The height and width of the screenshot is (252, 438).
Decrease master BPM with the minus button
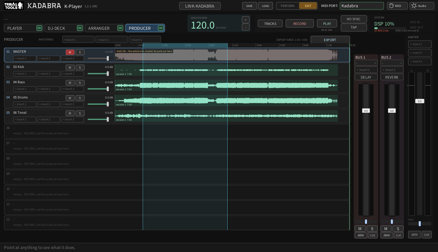(246, 27)
